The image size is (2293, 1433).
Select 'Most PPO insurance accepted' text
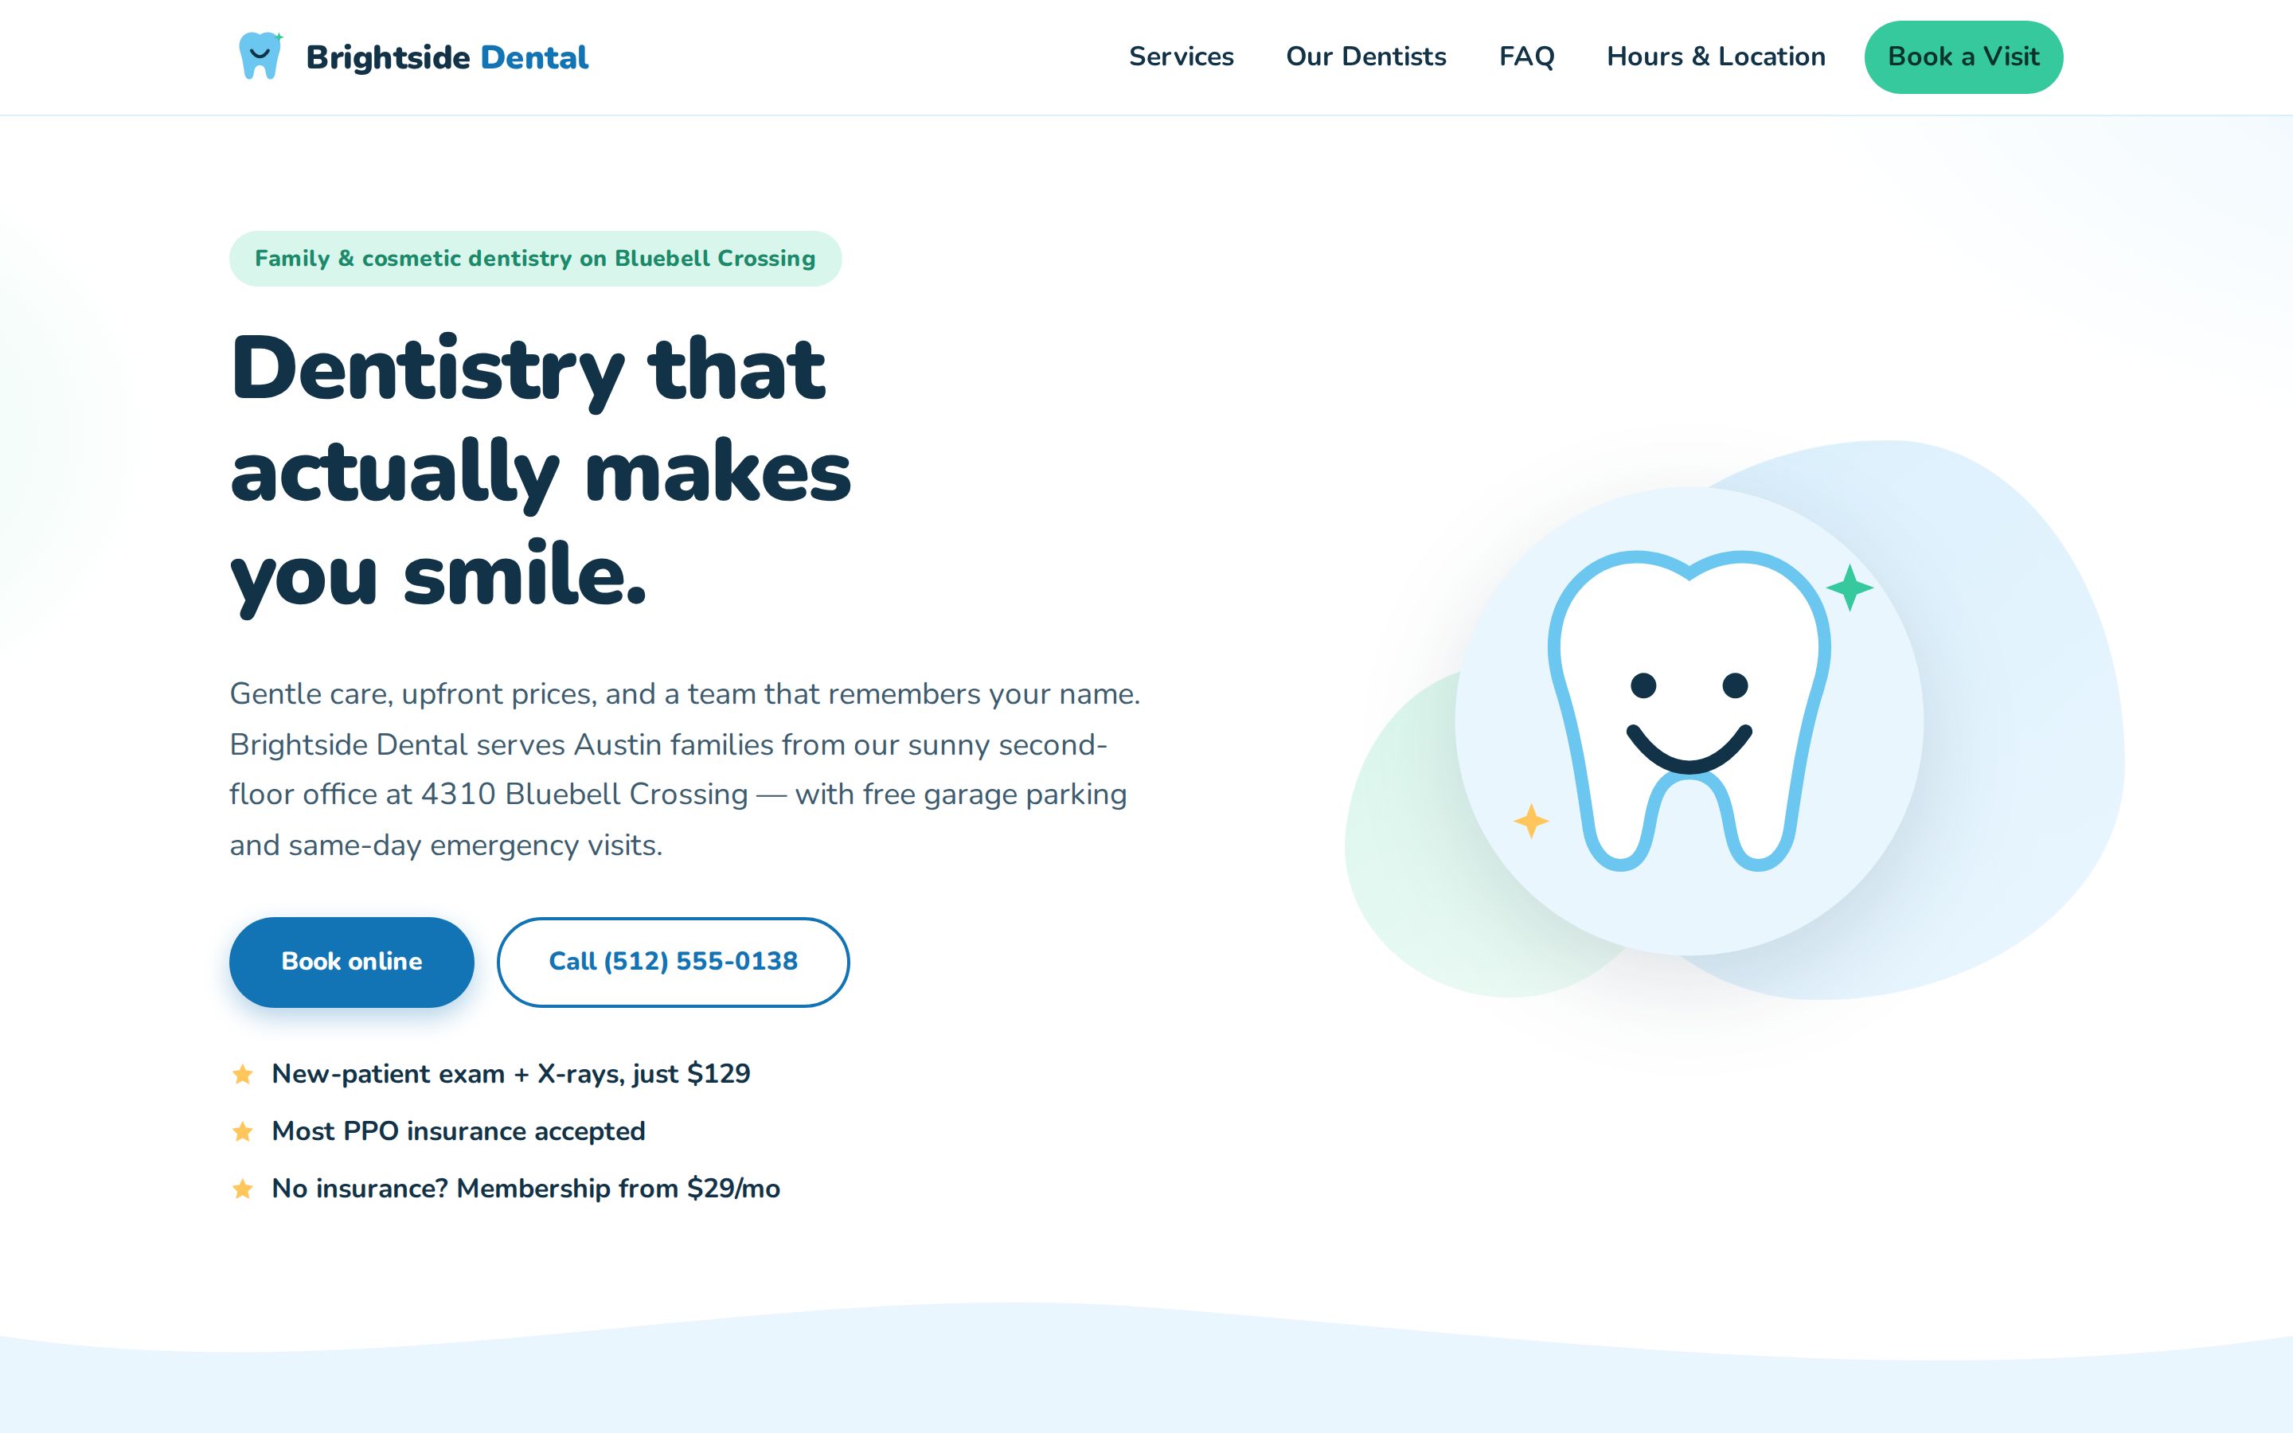459,1131
